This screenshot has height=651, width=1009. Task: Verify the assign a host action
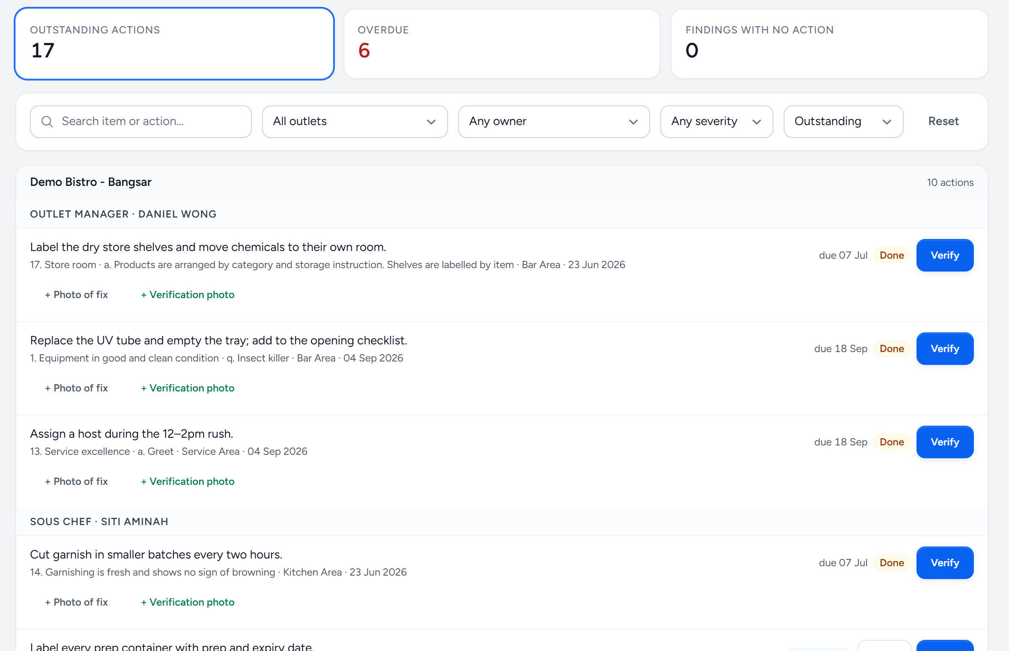pos(945,442)
